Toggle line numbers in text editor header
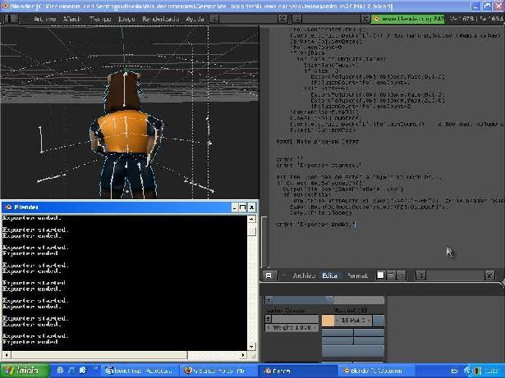Image resolution: width=505 pixels, height=378 pixels. 391,276
